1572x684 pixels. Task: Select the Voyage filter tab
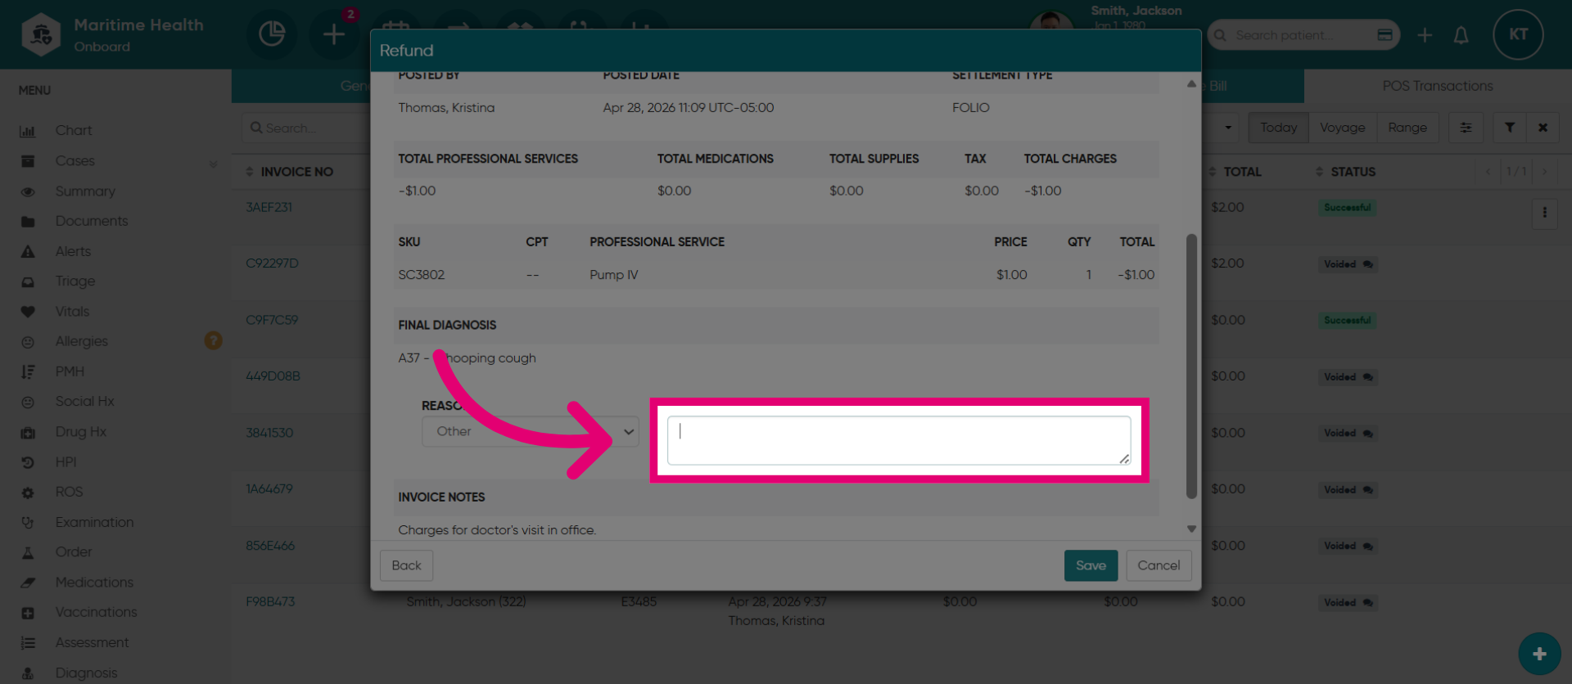tap(1342, 128)
